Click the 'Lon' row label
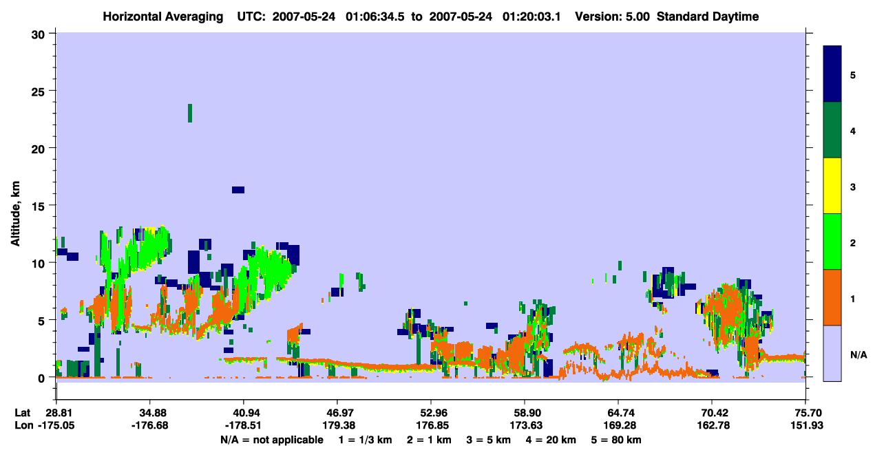Image resolution: width=895 pixels, height=459 pixels. (x=23, y=425)
